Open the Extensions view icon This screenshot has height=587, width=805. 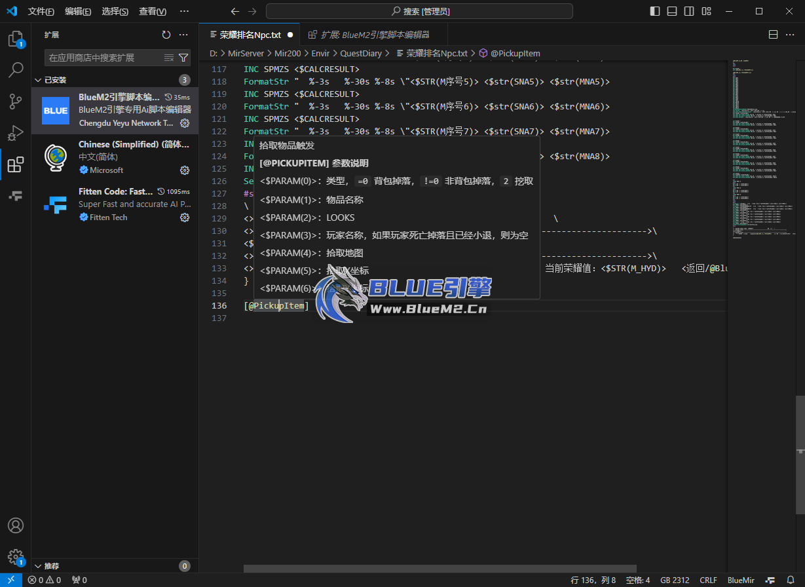15,164
